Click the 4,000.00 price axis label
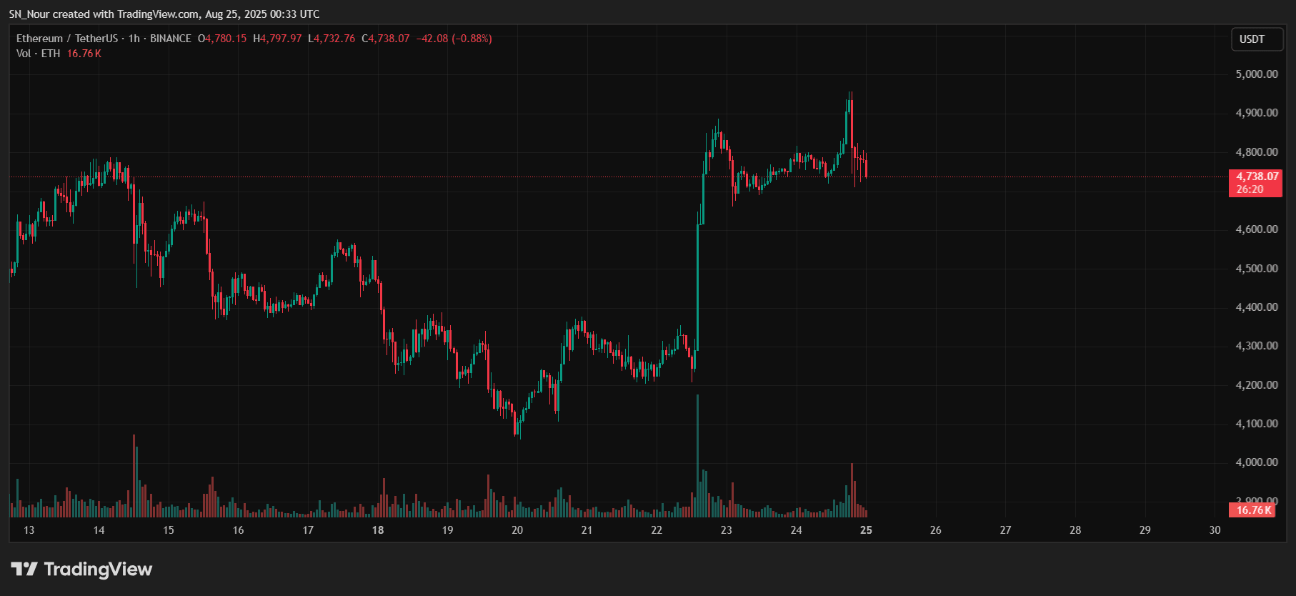Image resolution: width=1296 pixels, height=596 pixels. coord(1257,462)
